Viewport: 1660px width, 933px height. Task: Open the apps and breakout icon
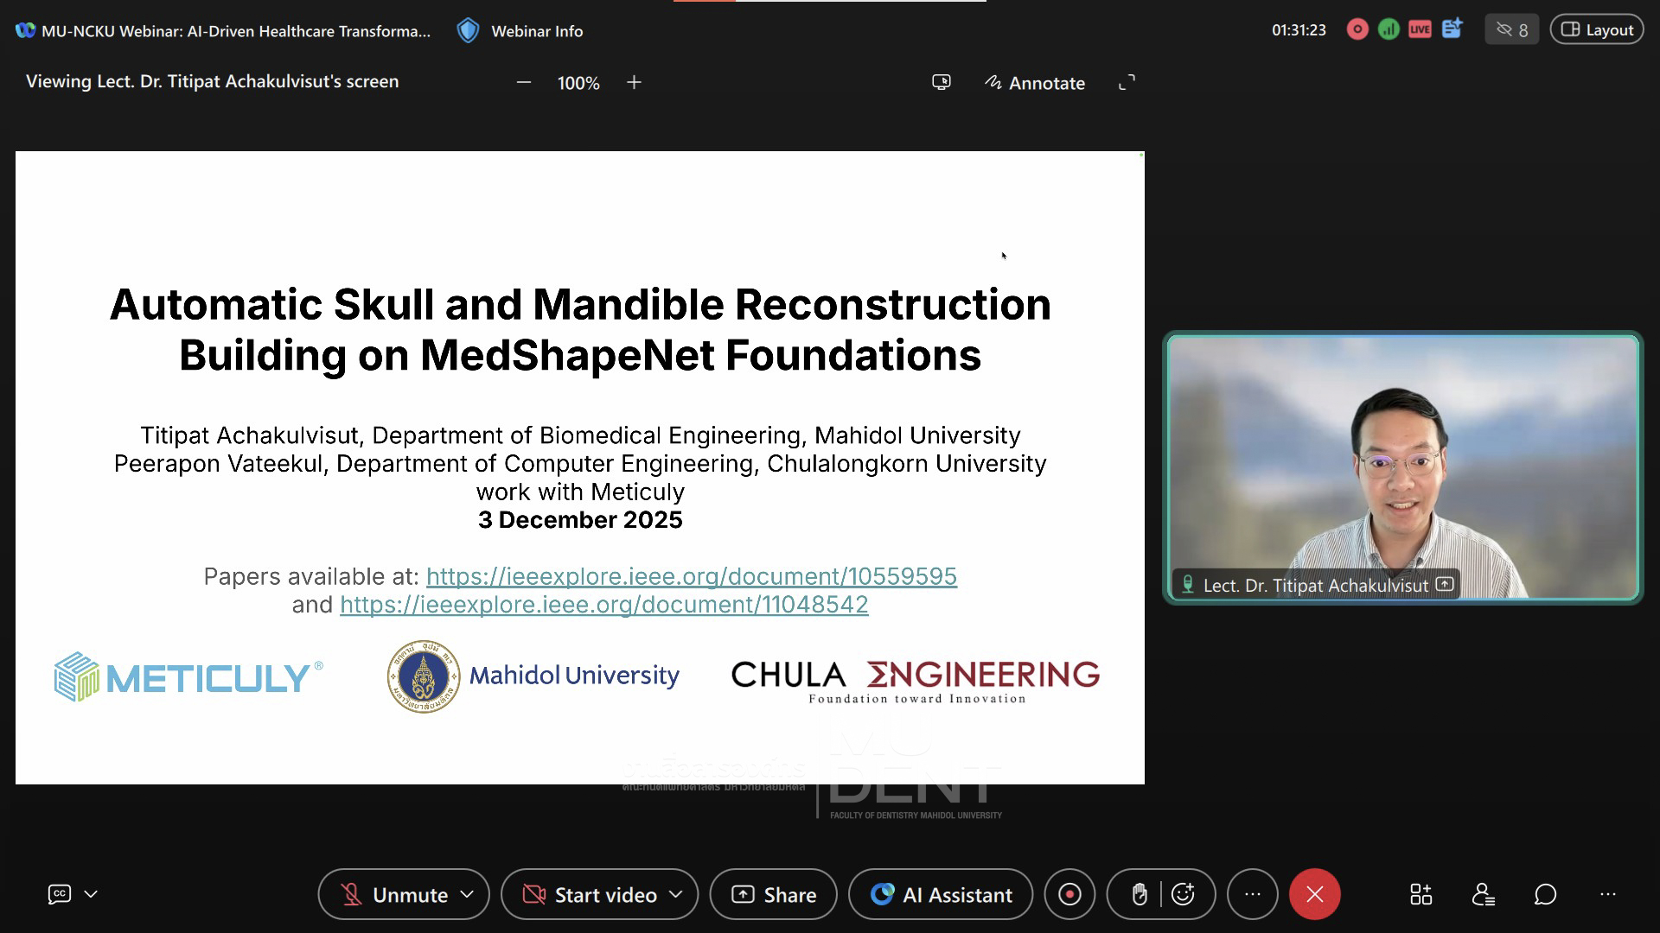[x=1421, y=895]
